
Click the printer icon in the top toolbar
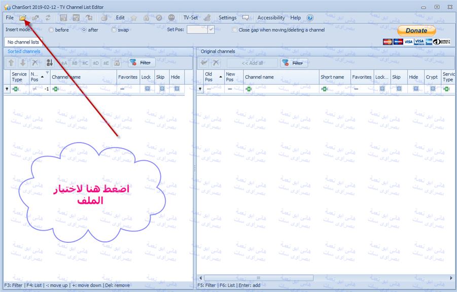tap(104, 18)
